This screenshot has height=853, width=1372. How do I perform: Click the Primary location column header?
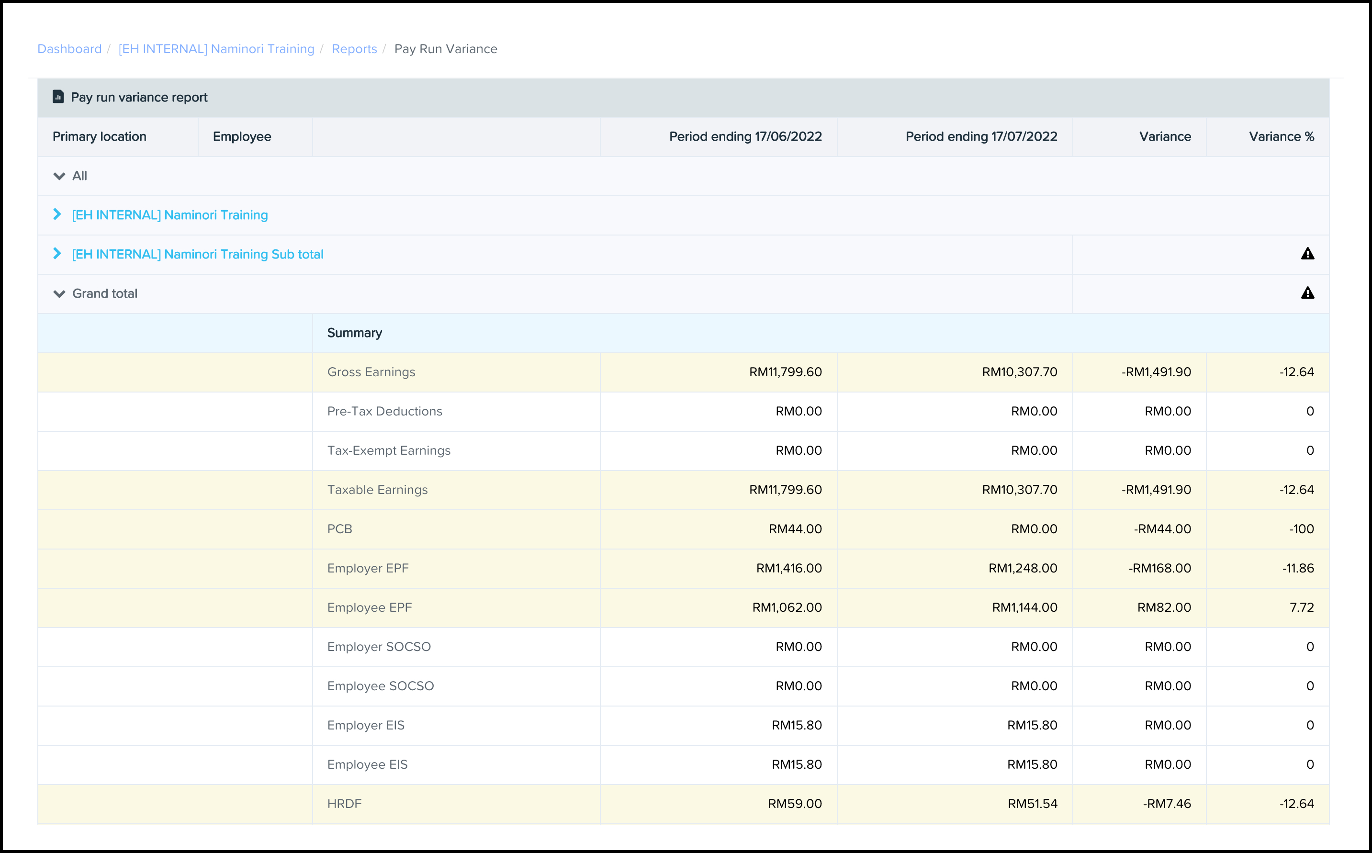tap(99, 136)
